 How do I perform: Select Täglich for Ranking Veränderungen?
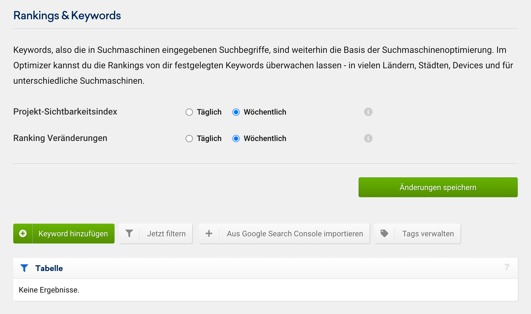click(189, 139)
